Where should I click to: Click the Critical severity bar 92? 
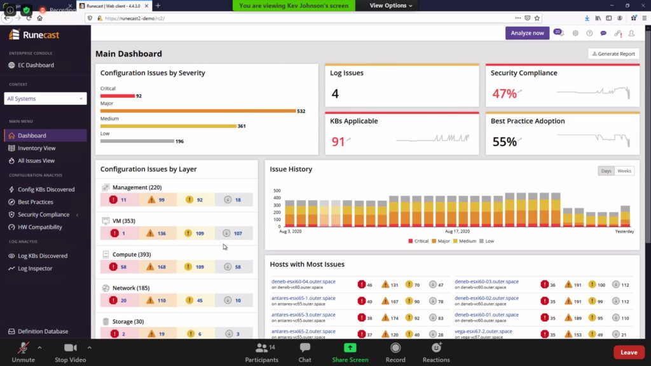pos(118,96)
